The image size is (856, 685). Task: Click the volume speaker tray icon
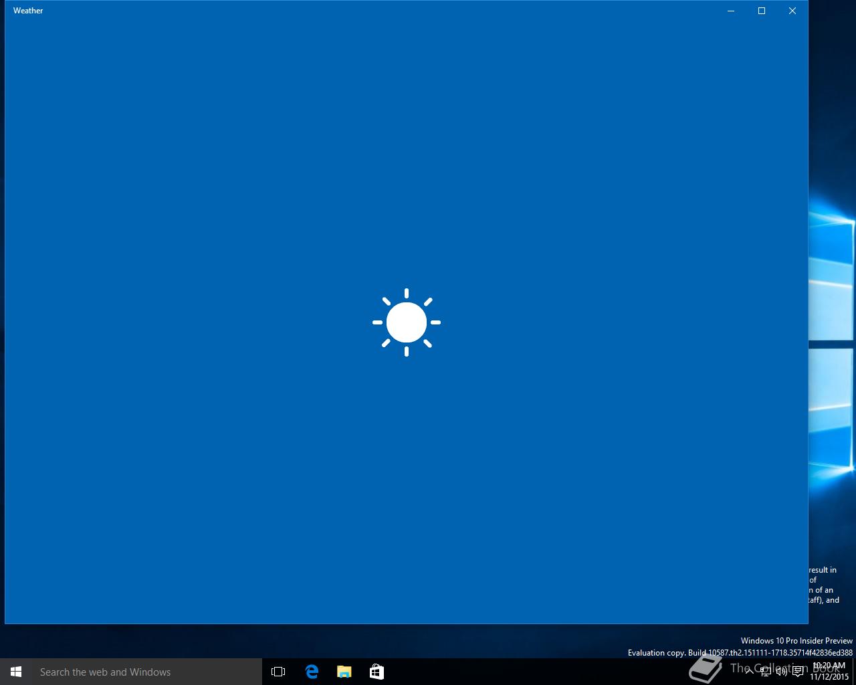point(782,672)
